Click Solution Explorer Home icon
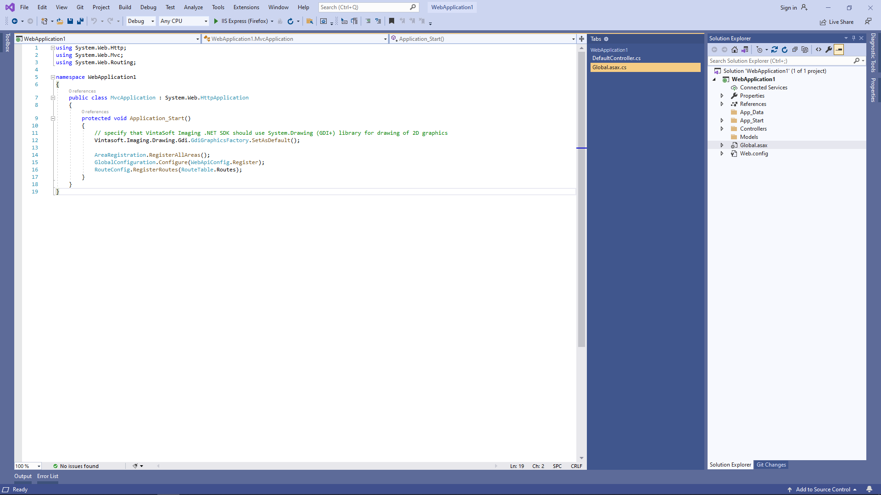The image size is (881, 495). pyautogui.click(x=735, y=49)
